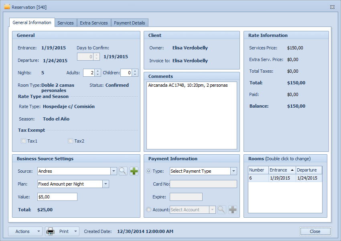Screen dimensions: 341x241
Task: Click the green plus to add source
Action: click(134, 171)
